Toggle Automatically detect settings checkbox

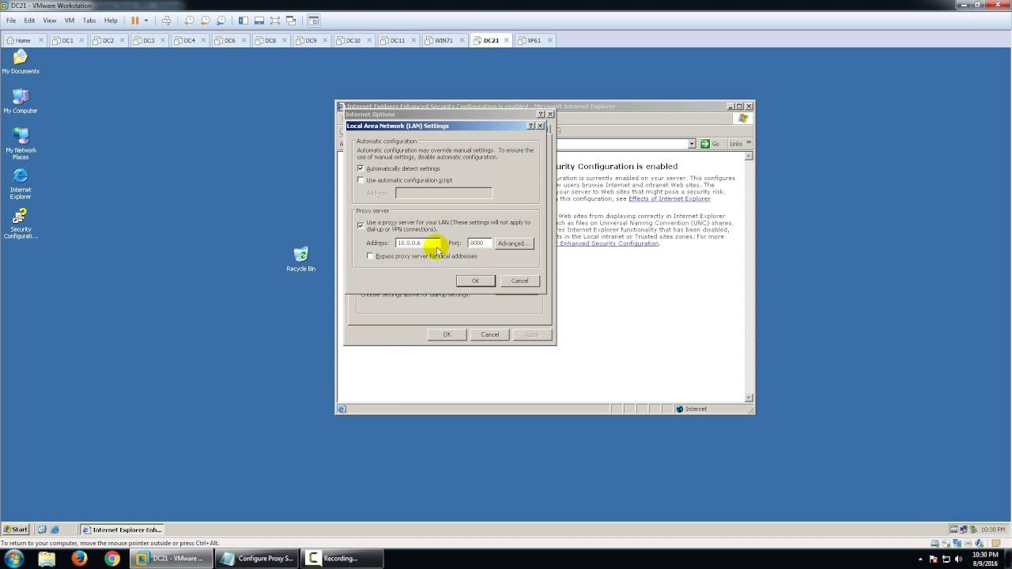click(361, 168)
